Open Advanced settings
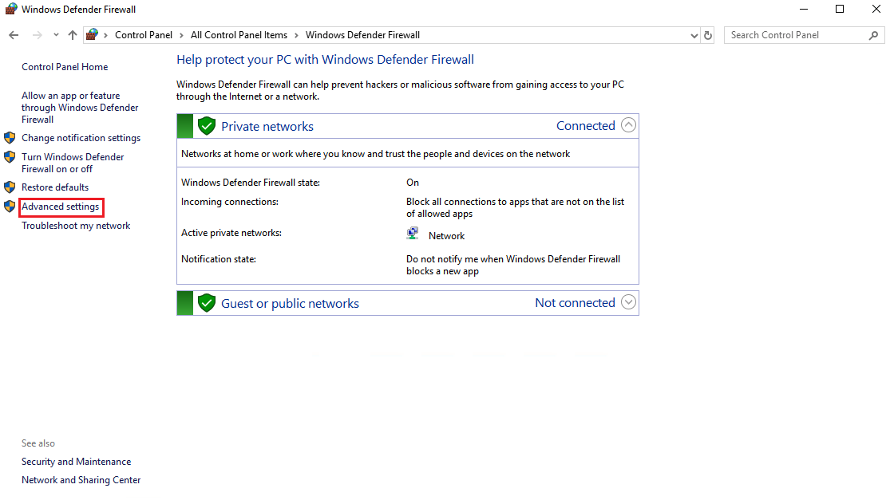The image size is (894, 500). pyautogui.click(x=61, y=207)
